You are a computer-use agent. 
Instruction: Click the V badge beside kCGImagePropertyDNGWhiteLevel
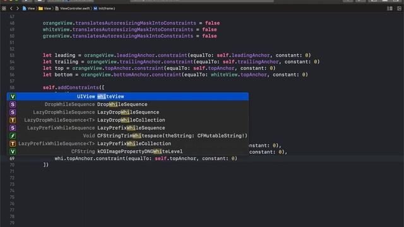tap(13, 151)
